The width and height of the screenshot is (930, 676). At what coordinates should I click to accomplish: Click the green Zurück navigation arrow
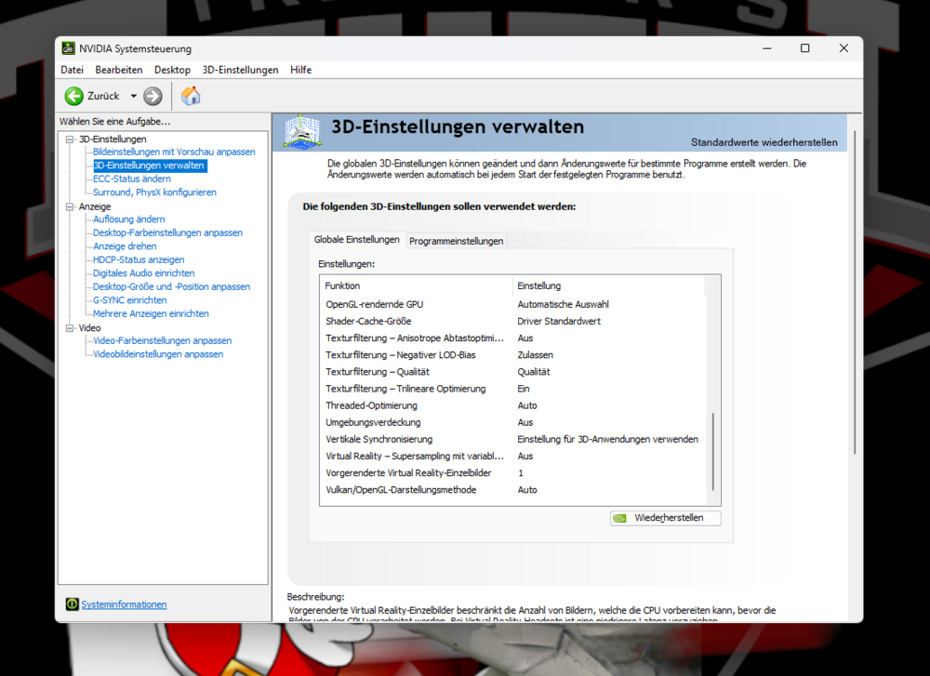[74, 96]
